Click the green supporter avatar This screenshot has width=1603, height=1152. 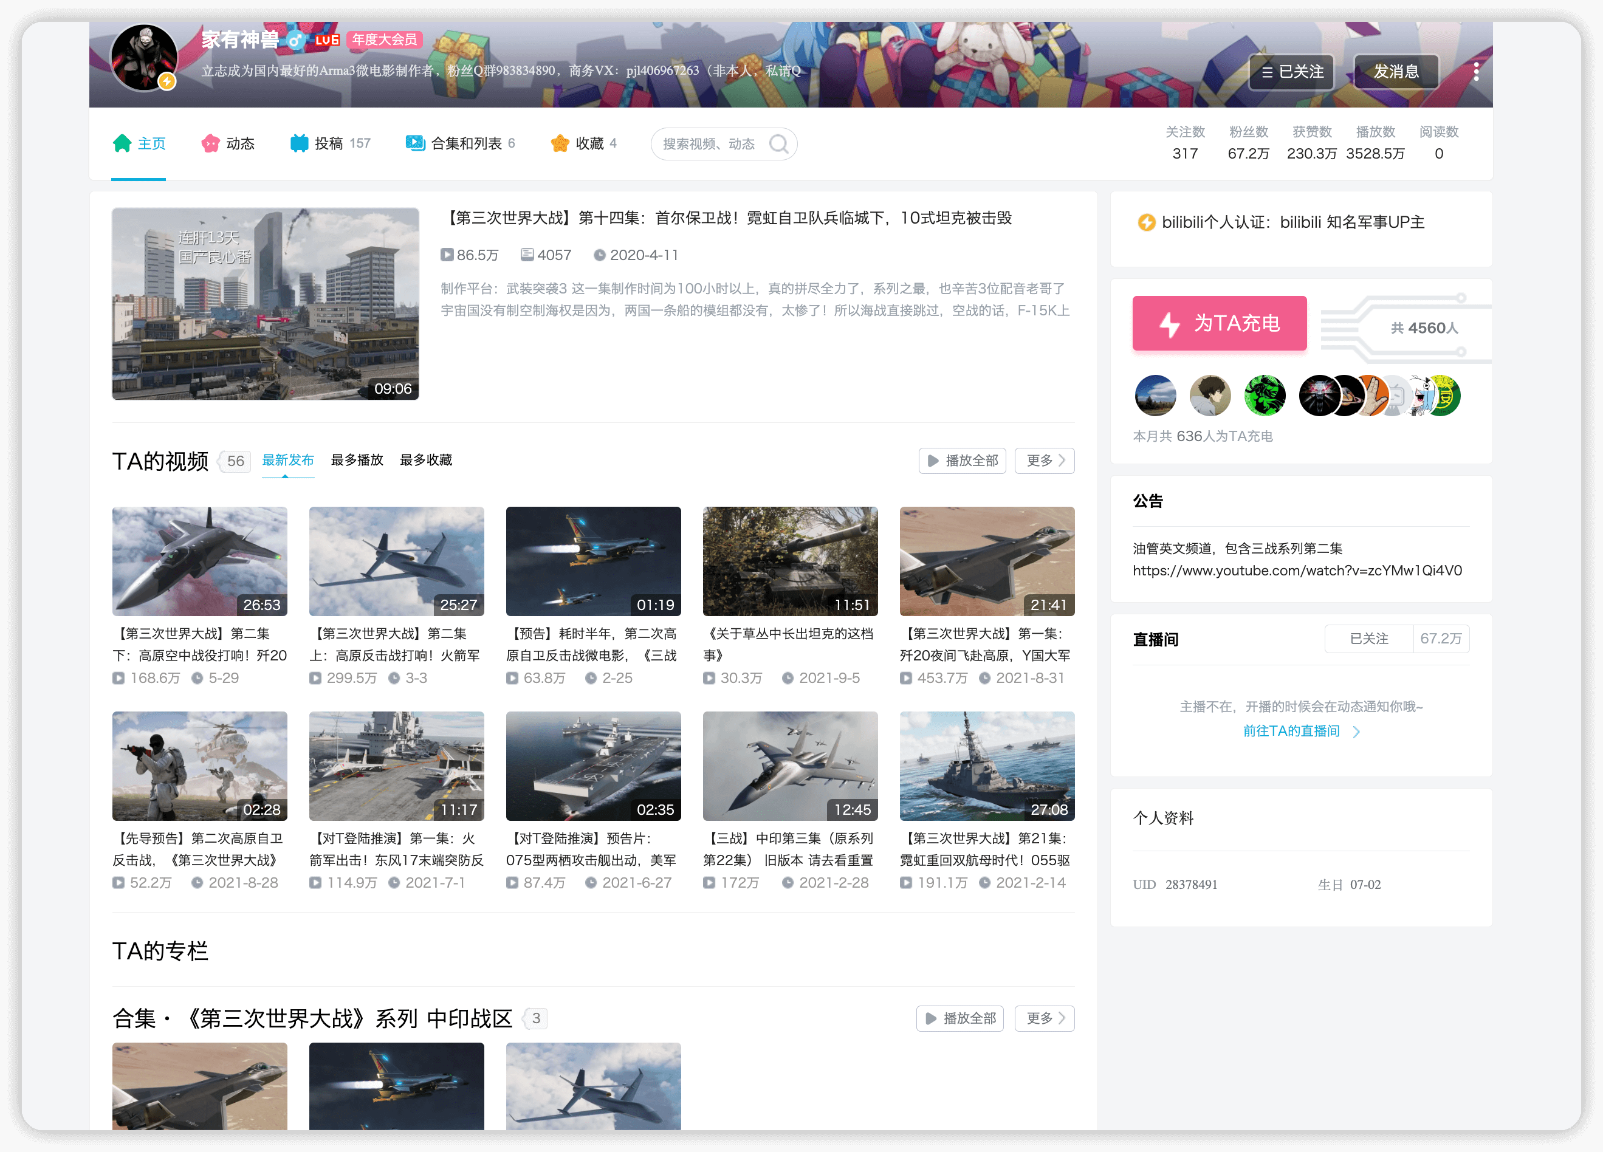1265,396
